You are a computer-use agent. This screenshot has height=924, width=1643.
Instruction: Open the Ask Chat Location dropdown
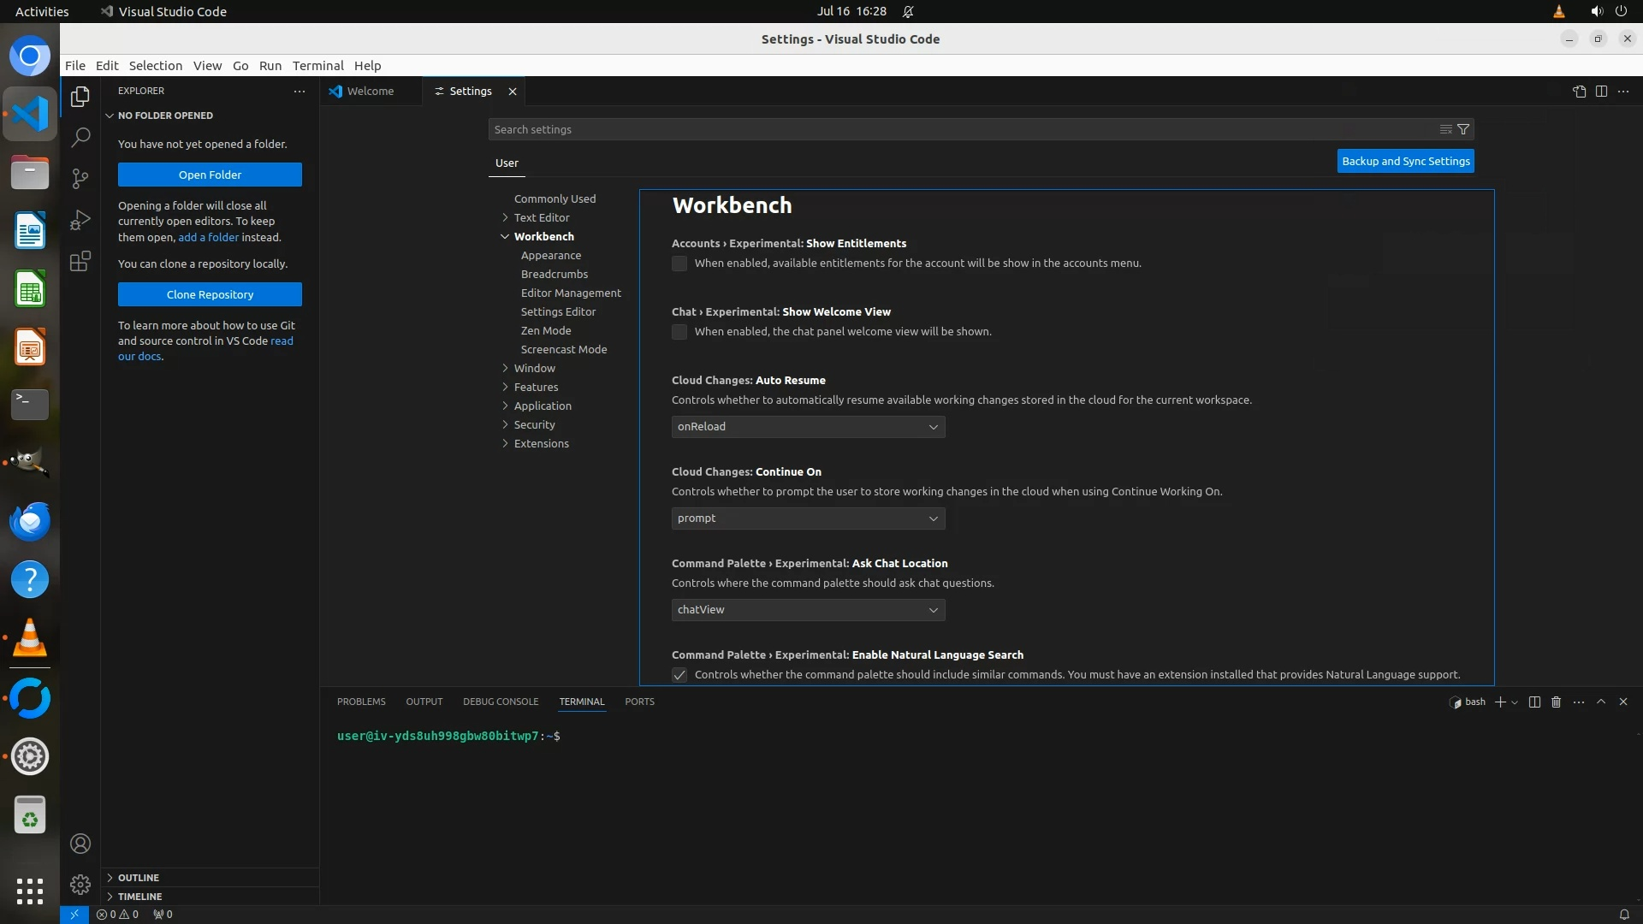(x=808, y=610)
